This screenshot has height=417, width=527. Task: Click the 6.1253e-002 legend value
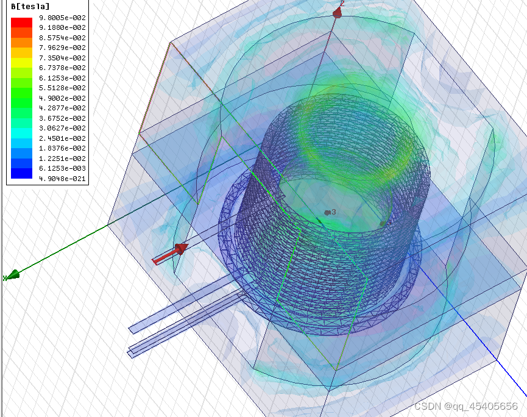coord(62,77)
